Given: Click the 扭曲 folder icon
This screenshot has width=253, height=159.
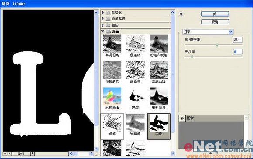Looking at the screenshot, I should 108,25.
